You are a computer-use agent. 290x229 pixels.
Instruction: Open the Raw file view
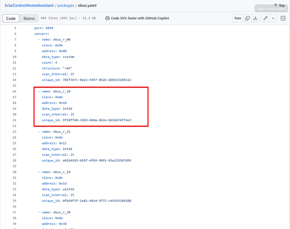237,18
